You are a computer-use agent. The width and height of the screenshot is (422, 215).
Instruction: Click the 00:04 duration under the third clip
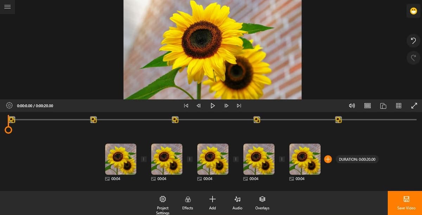pos(208,179)
